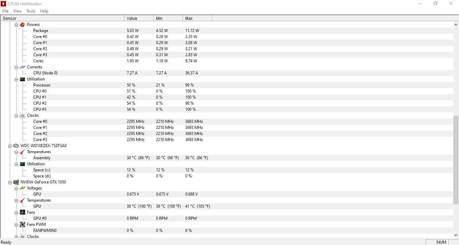Click the Powers flame icon
Image resolution: width=459 pixels, height=245 pixels.
(x=23, y=25)
